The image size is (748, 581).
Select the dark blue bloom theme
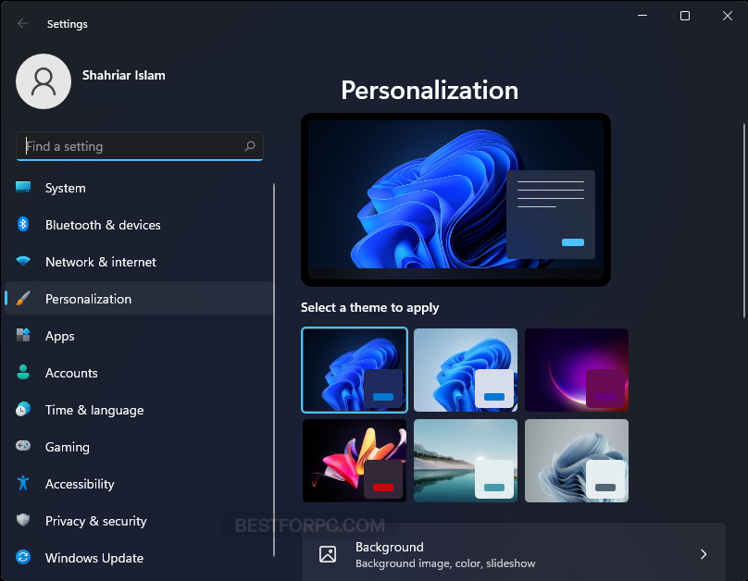[x=355, y=370]
